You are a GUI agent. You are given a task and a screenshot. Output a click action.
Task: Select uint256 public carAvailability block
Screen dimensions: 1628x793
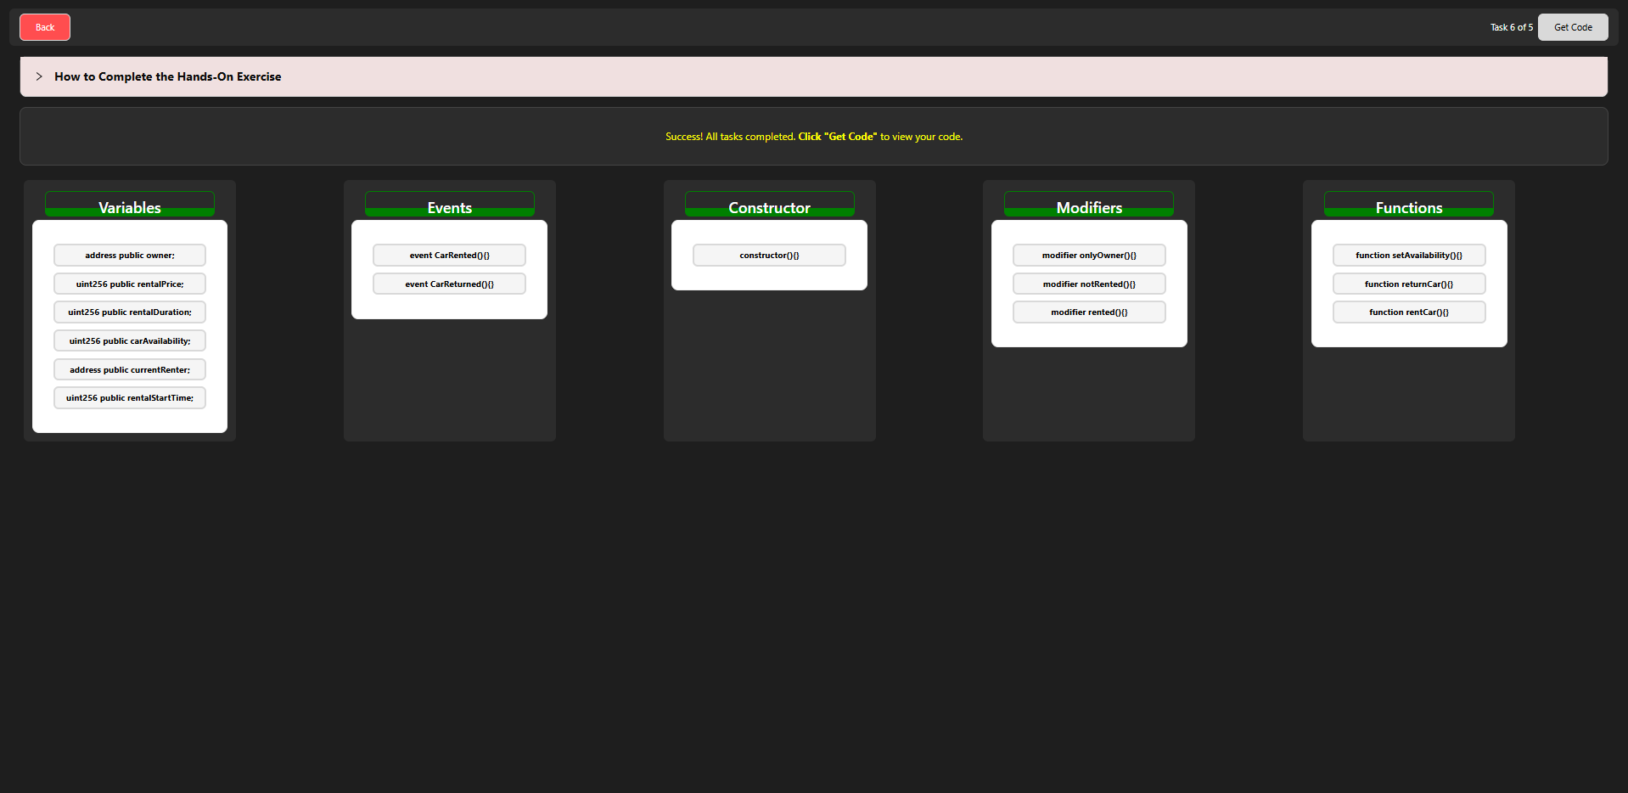pos(130,341)
